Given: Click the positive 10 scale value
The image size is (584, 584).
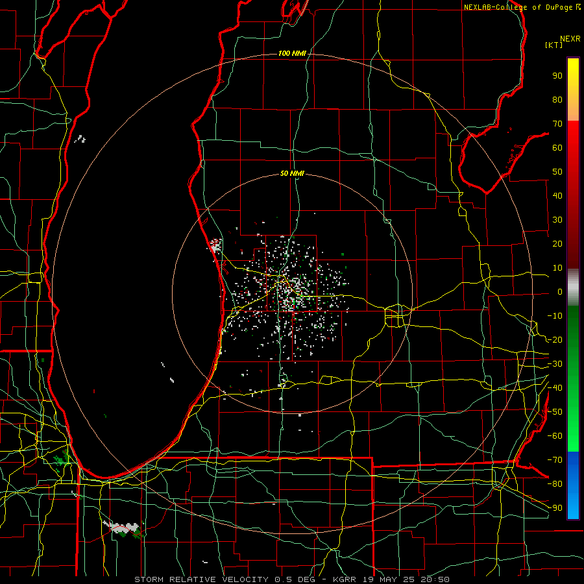Looking at the screenshot, I should (557, 268).
